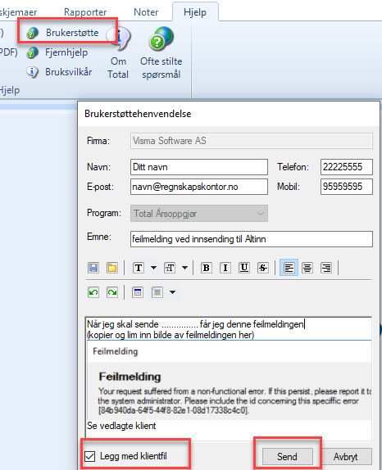Undo last edit in message
The width and height of the screenshot is (382, 470).
[x=93, y=292]
